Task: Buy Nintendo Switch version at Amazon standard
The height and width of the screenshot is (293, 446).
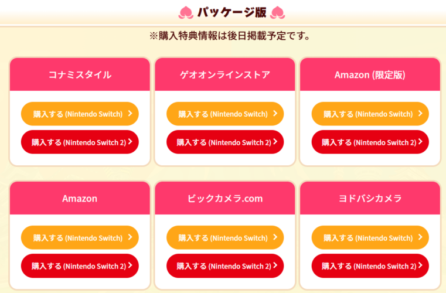Action: pos(80,238)
